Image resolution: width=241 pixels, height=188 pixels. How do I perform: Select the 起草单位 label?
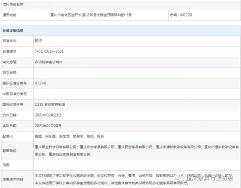coord(9,151)
